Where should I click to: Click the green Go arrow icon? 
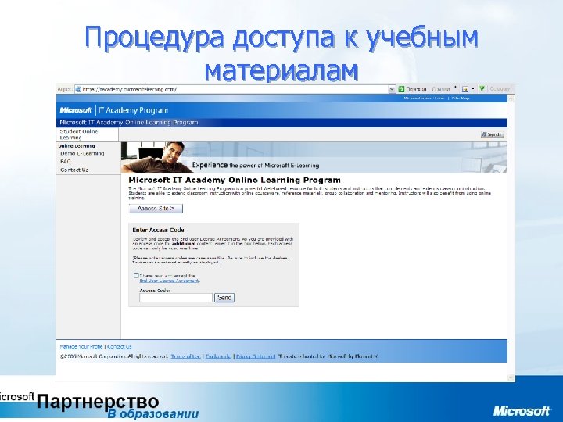coord(401,88)
